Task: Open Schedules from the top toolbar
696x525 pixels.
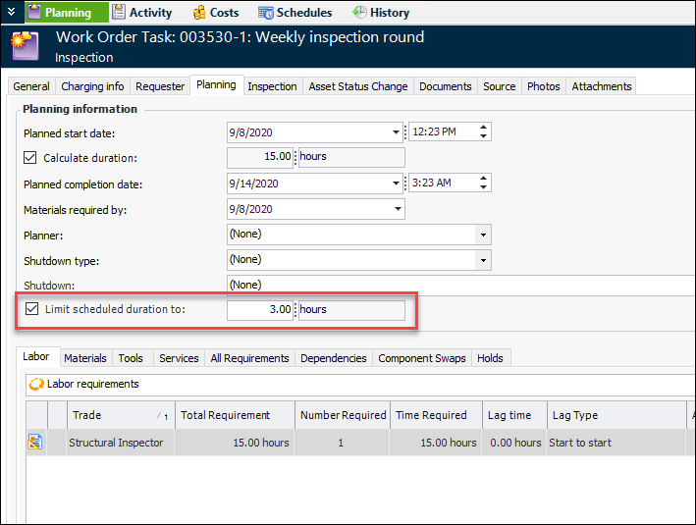Action: (x=266, y=13)
